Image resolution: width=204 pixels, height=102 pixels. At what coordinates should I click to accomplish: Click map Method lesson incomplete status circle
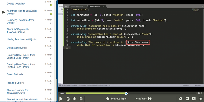coord(51,93)
